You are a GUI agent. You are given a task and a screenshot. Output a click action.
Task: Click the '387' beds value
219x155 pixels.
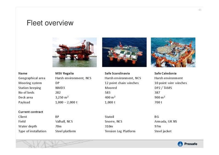(x=157, y=93)
